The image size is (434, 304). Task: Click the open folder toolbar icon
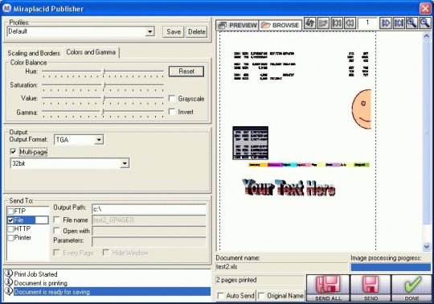point(323,23)
